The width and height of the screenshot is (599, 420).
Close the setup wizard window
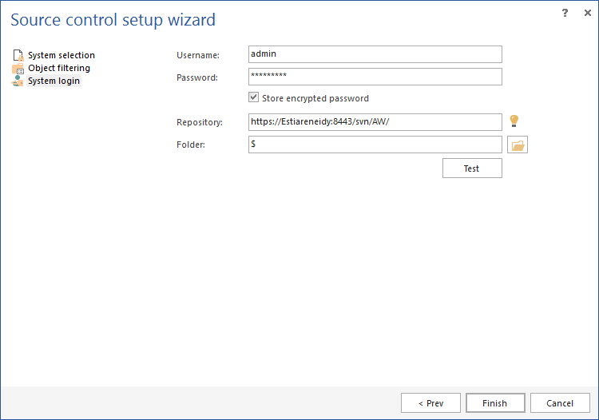point(585,14)
